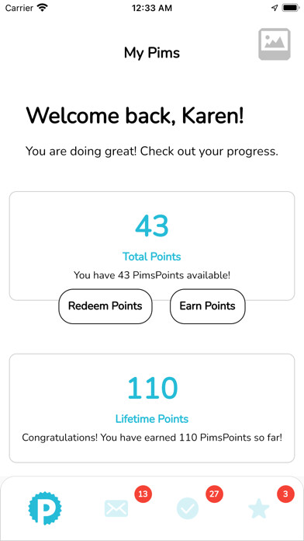
Task: Tap the Congratulations earned PimsPoints message
Action: click(152, 438)
